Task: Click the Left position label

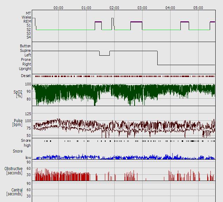Action: click(x=28, y=55)
